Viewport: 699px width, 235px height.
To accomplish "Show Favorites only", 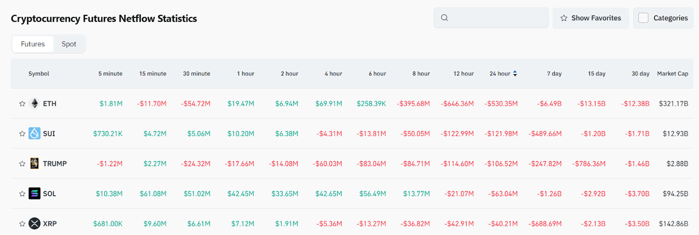I will tap(590, 18).
